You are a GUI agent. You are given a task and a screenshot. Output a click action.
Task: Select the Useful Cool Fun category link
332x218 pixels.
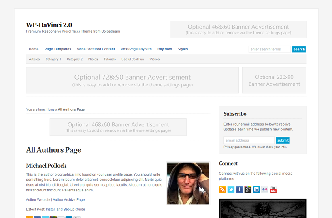pos(132,59)
